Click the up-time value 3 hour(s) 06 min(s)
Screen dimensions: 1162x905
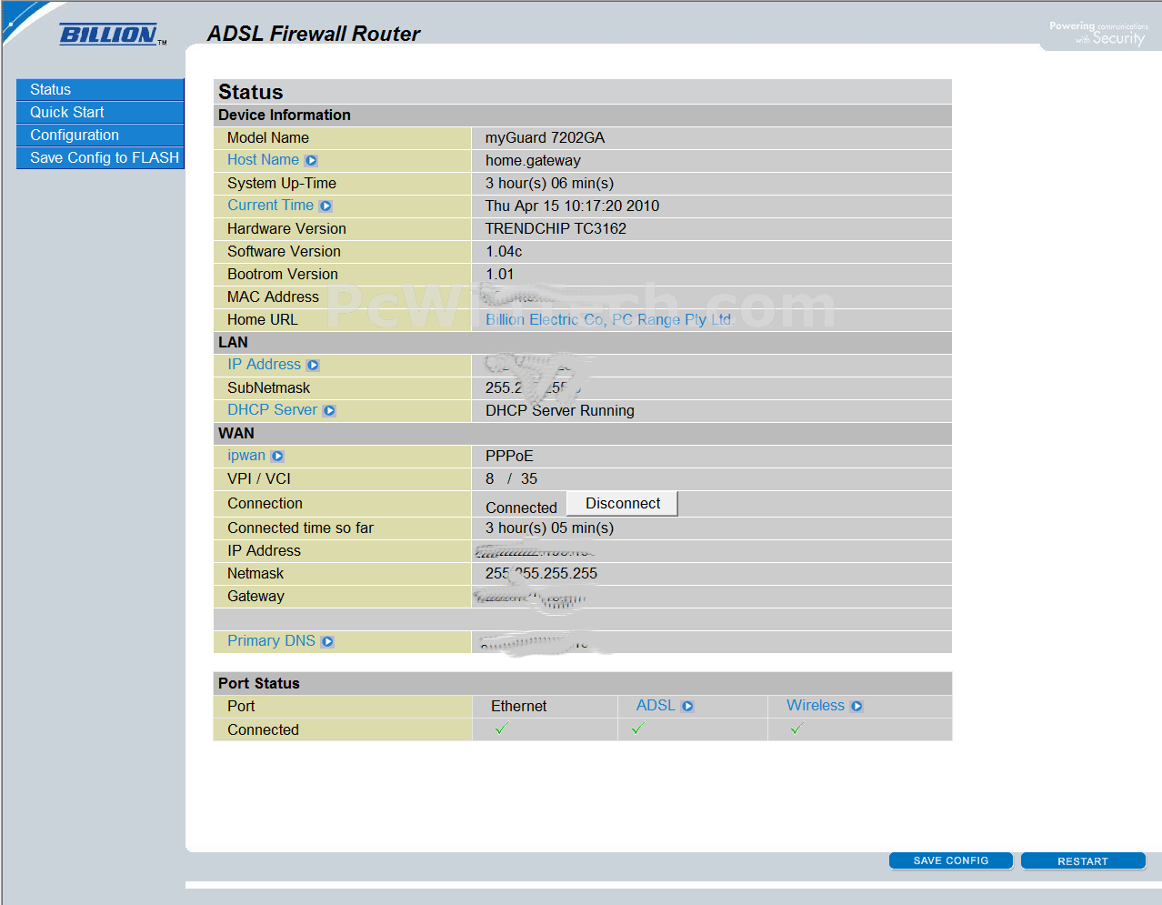[x=549, y=184]
